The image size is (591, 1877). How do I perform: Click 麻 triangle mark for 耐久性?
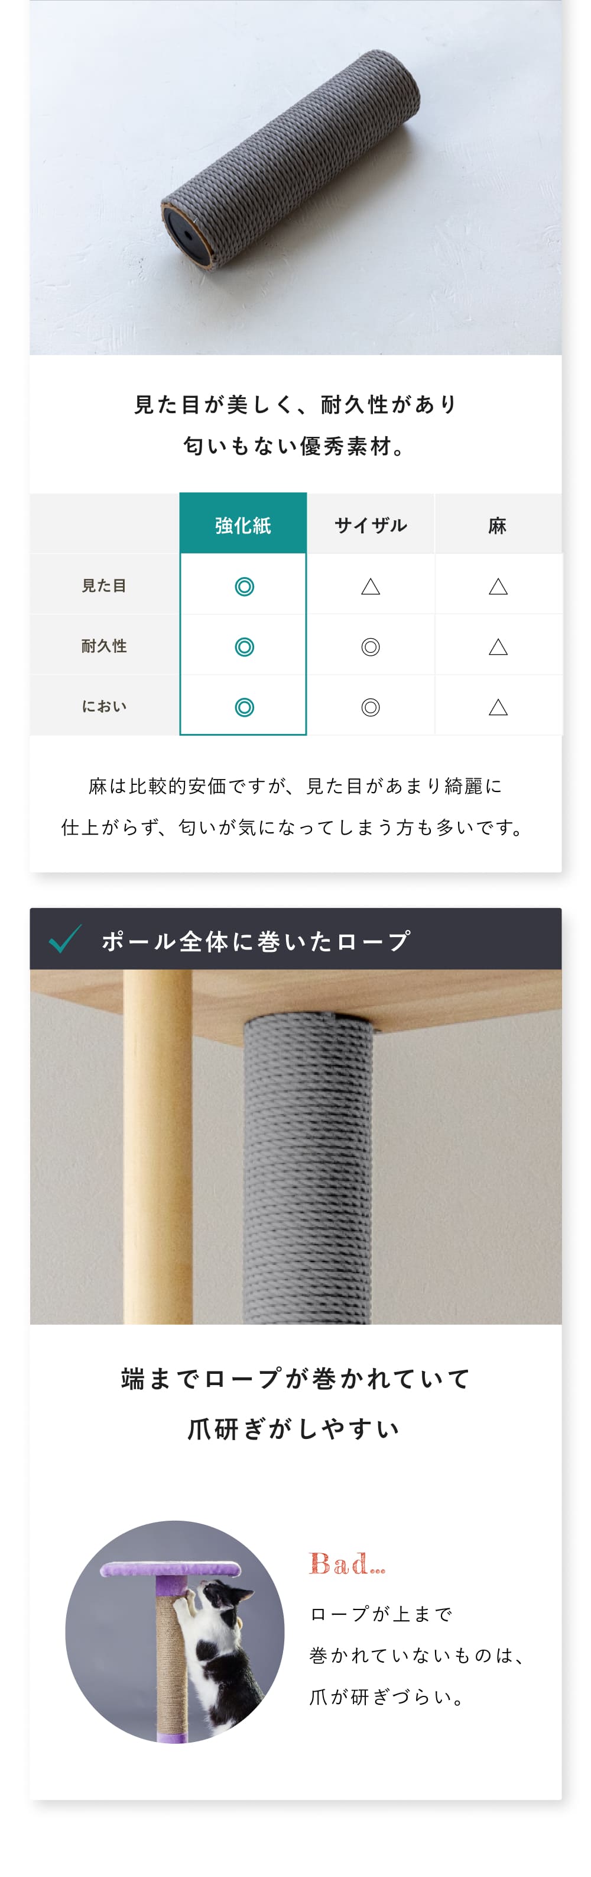click(x=498, y=647)
